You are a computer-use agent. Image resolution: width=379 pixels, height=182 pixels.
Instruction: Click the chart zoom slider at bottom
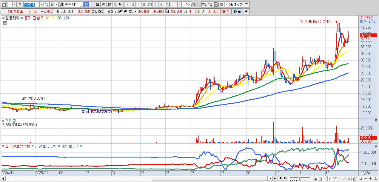tap(300, 178)
